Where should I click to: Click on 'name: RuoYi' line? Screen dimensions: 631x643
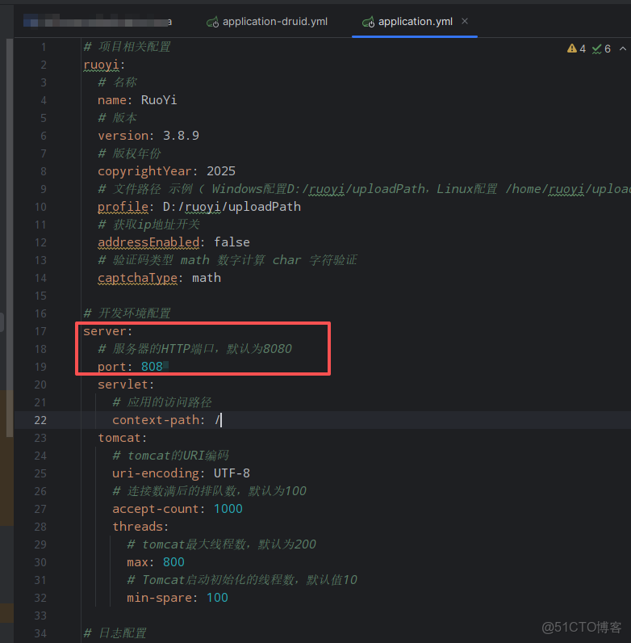(137, 100)
